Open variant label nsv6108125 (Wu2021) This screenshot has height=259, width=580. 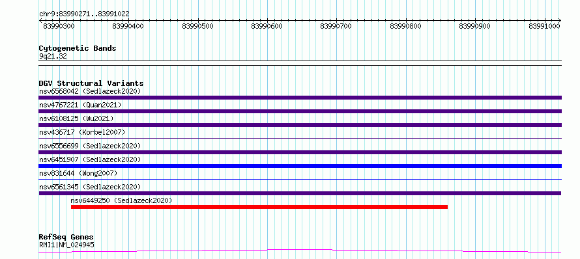point(76,118)
